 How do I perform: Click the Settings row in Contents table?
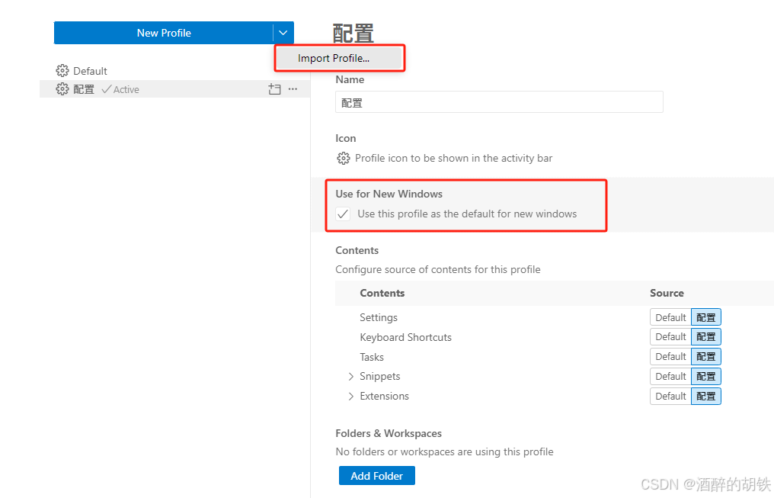[x=555, y=317]
